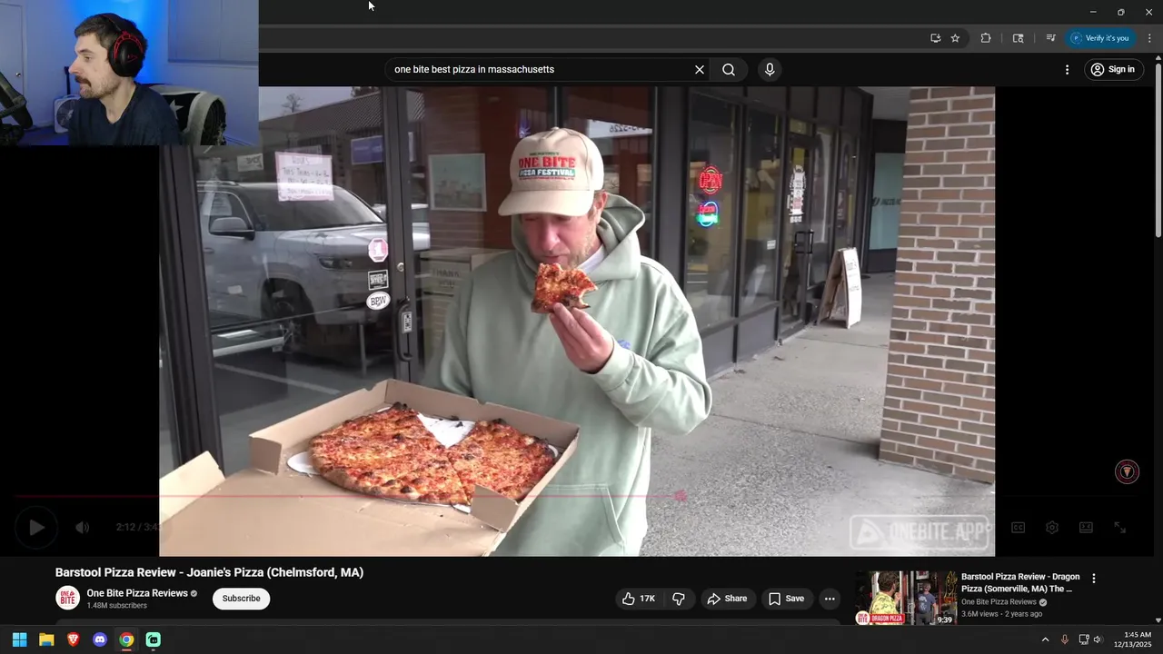Enter fullscreen on the video player
This screenshot has height=654, width=1163.
coord(1120,527)
